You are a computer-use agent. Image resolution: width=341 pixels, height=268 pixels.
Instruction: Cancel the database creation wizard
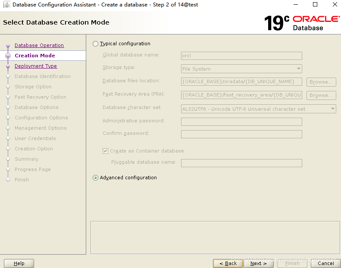(x=326, y=263)
